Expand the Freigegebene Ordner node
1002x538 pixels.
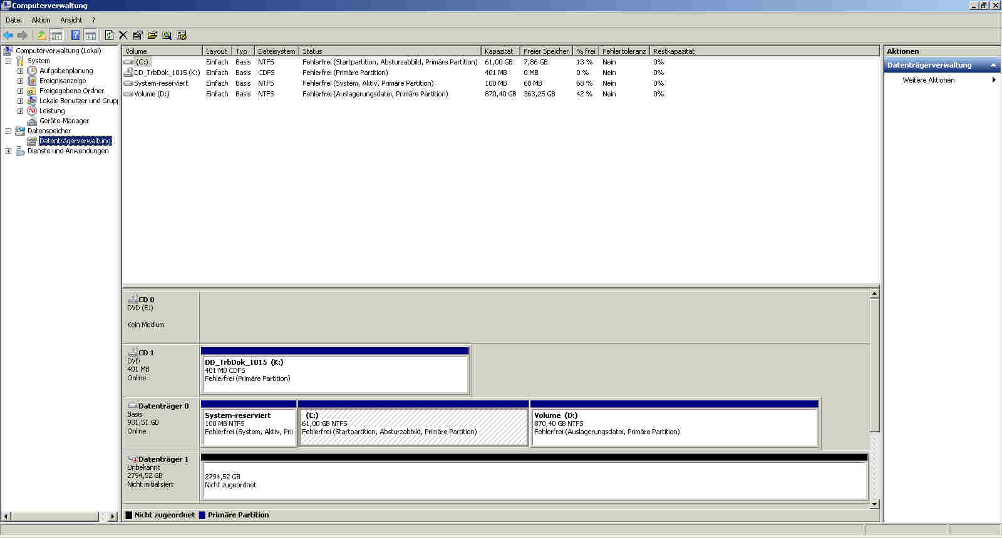(20, 91)
